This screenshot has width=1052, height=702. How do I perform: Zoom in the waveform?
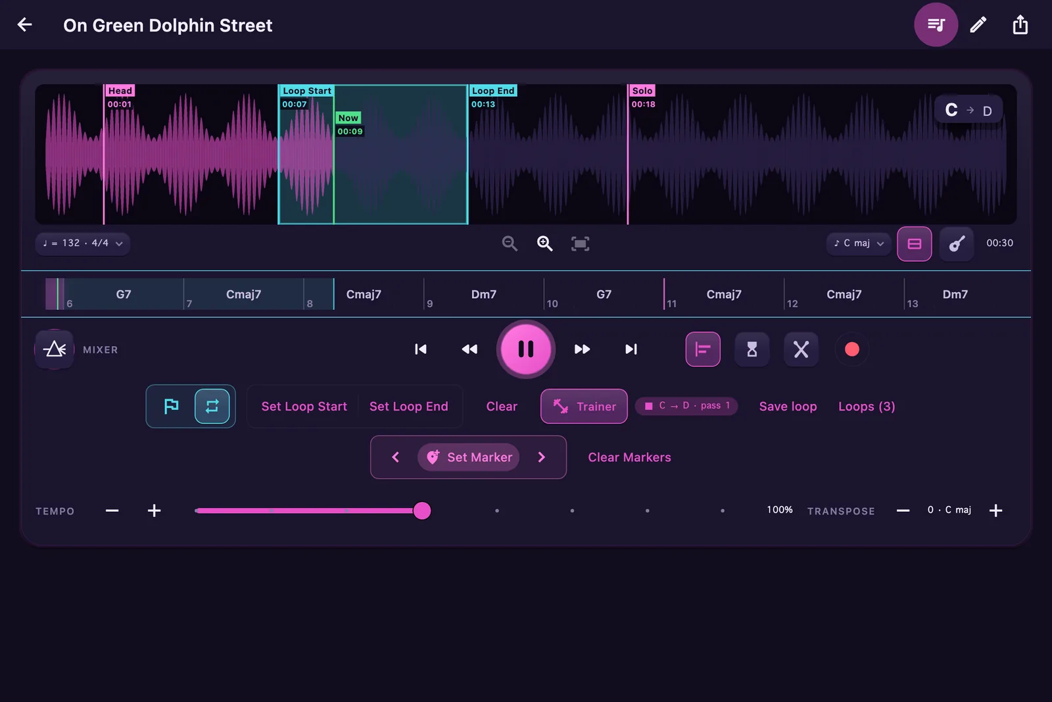coord(544,243)
